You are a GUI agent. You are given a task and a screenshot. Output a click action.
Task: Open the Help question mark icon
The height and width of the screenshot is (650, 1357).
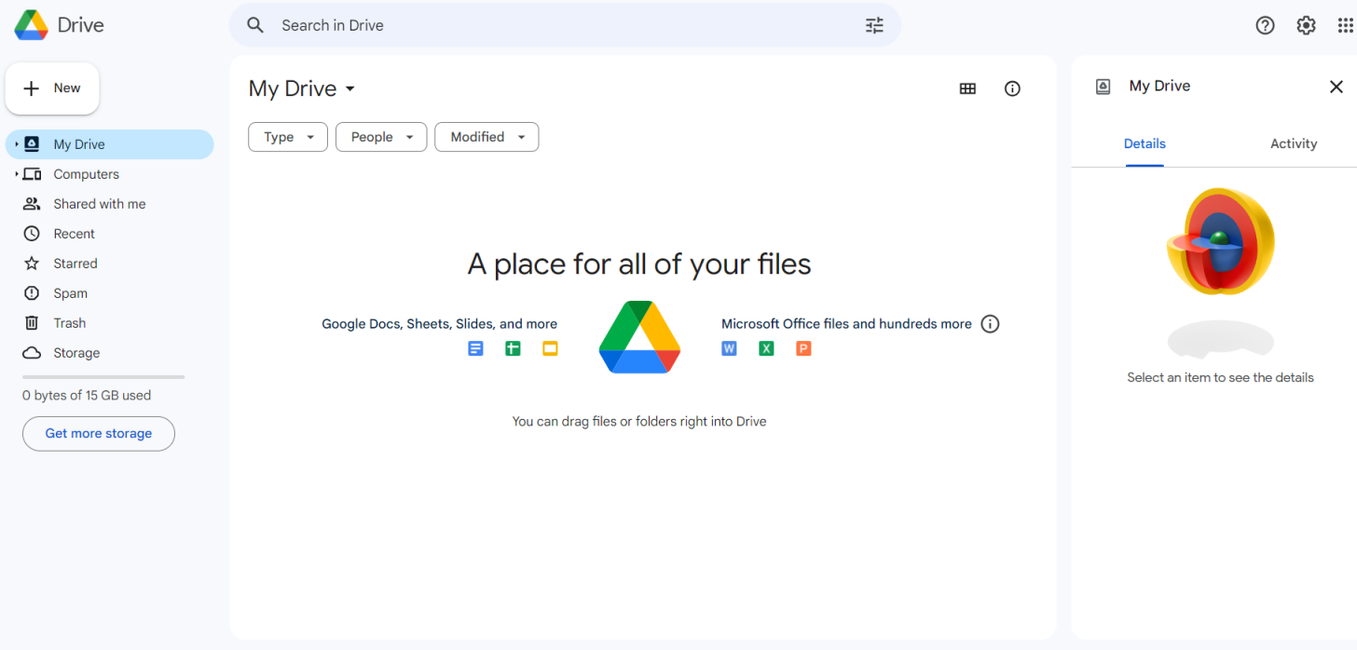click(x=1265, y=26)
